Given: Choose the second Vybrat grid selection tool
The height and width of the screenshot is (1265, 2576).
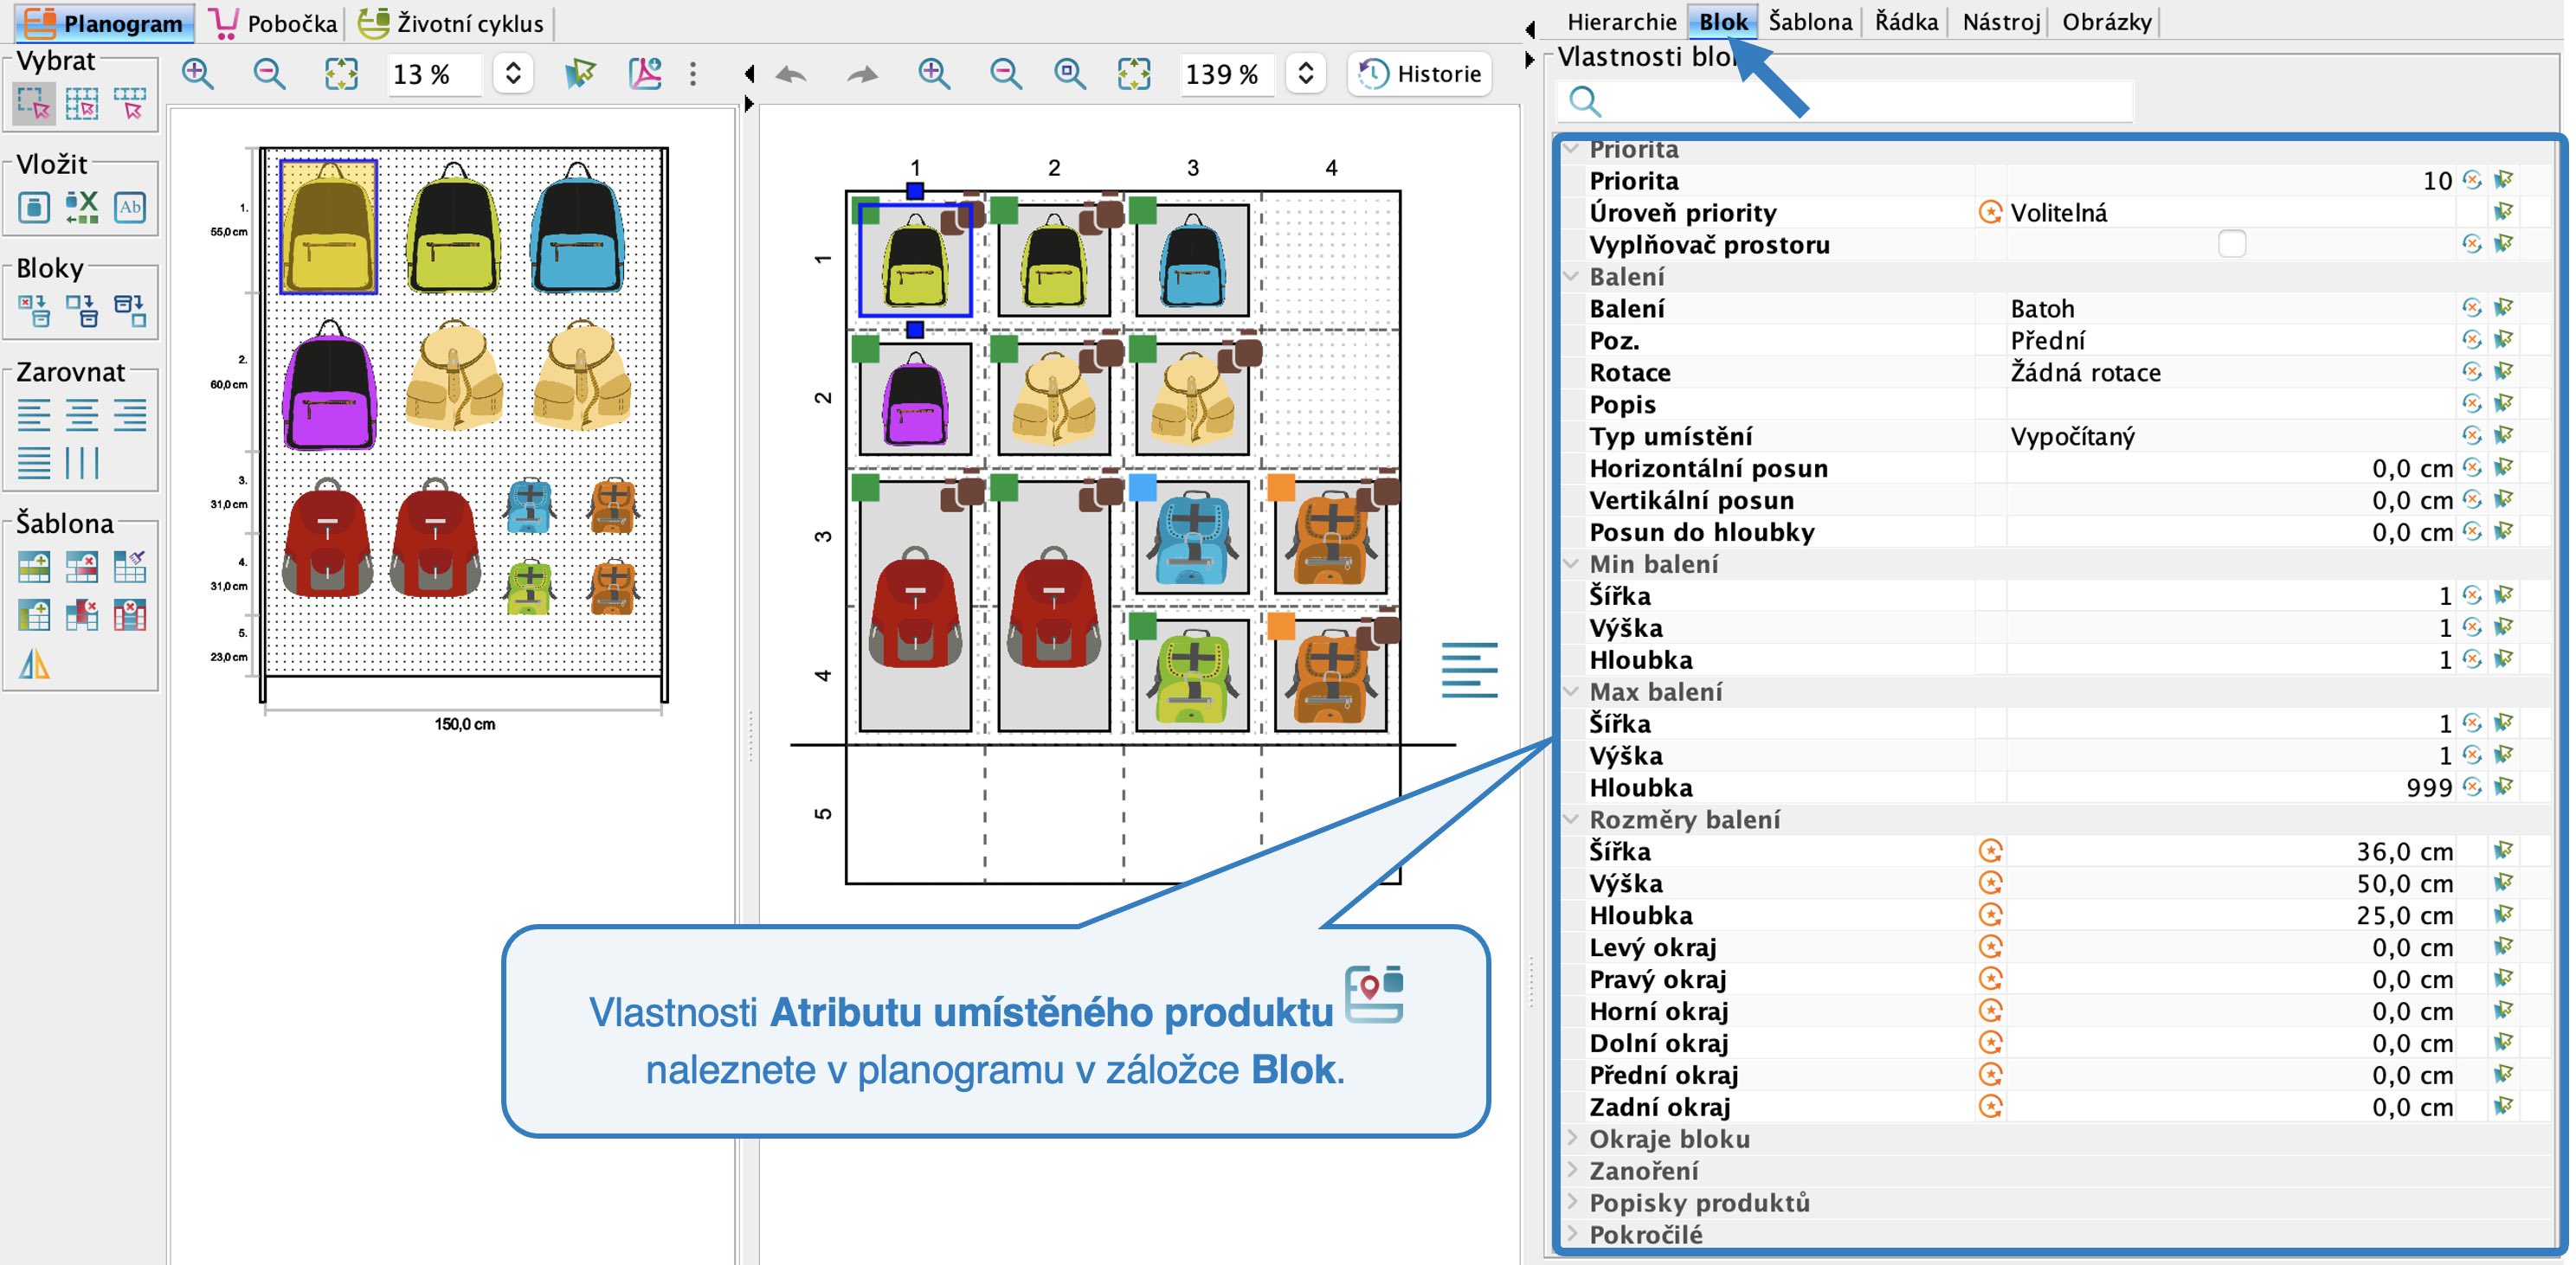Looking at the screenshot, I should pyautogui.click(x=82, y=104).
